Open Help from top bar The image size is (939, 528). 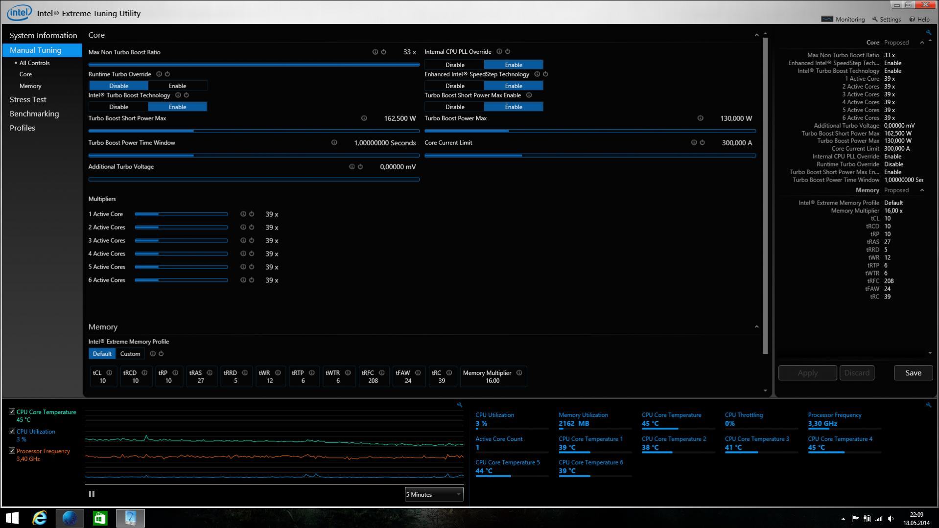point(919,20)
